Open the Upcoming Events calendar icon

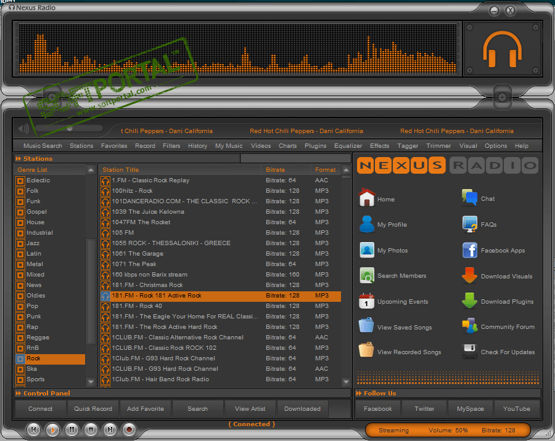click(366, 301)
